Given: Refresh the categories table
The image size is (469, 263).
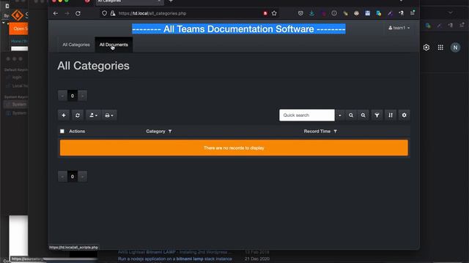Looking at the screenshot, I should tap(78, 115).
